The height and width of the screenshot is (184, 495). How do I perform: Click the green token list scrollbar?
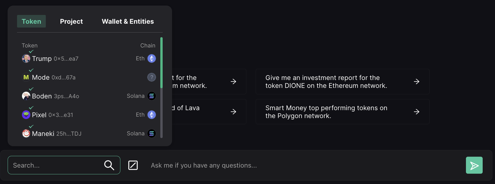point(161,62)
